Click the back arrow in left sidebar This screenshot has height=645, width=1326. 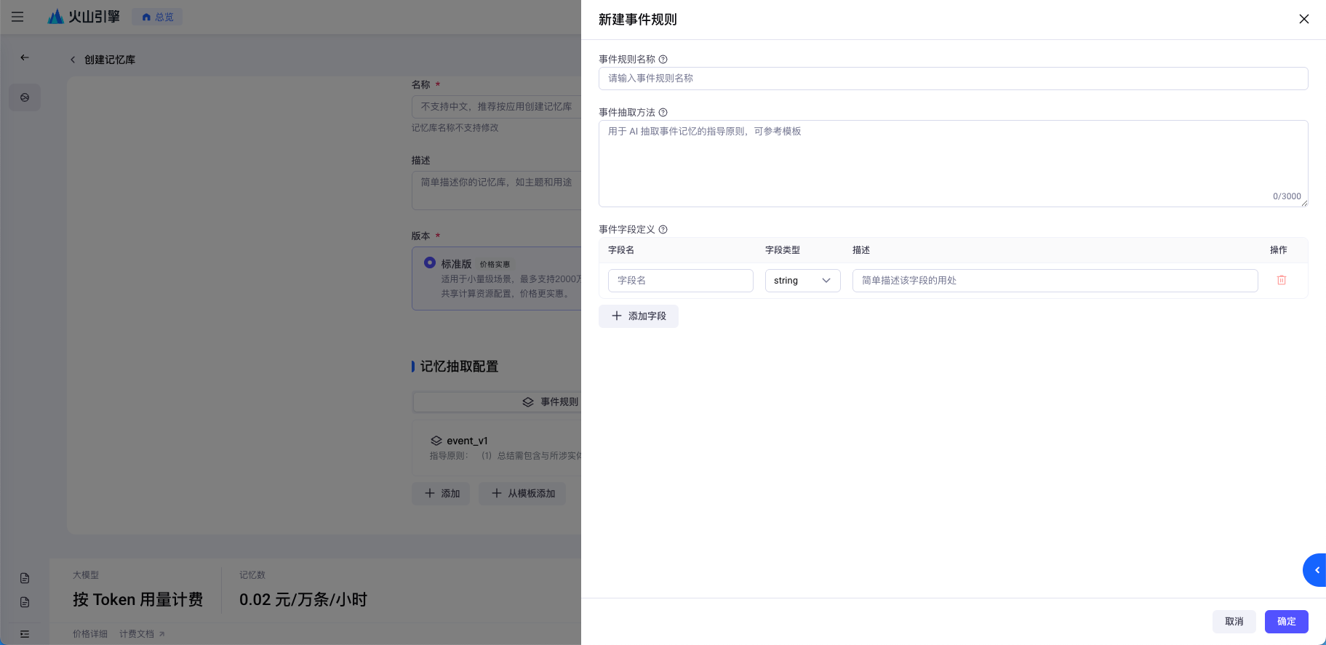(x=25, y=57)
